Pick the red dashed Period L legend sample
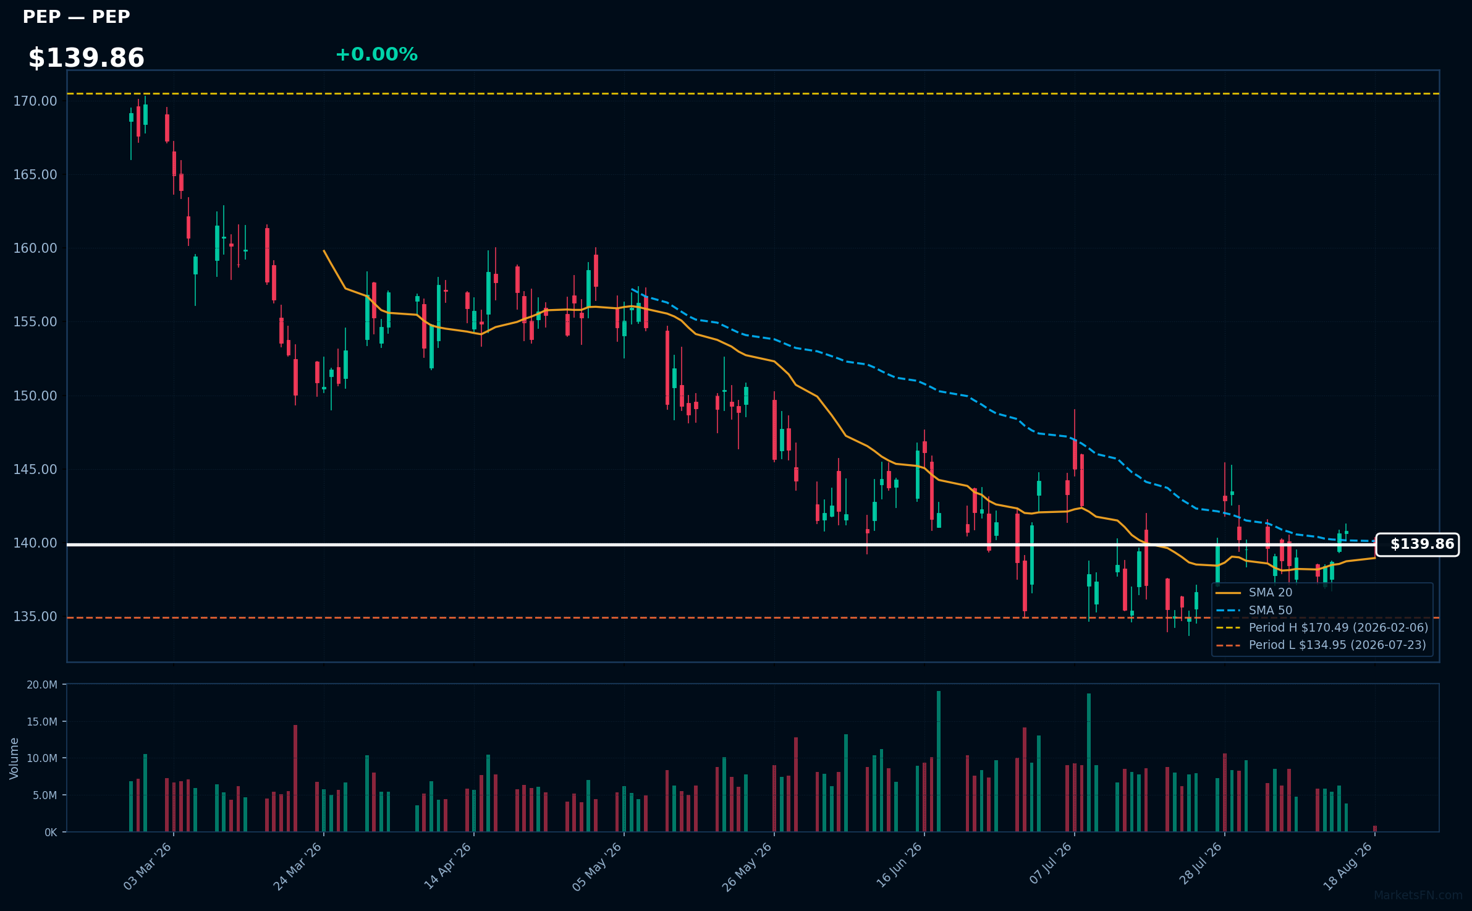 click(1228, 645)
